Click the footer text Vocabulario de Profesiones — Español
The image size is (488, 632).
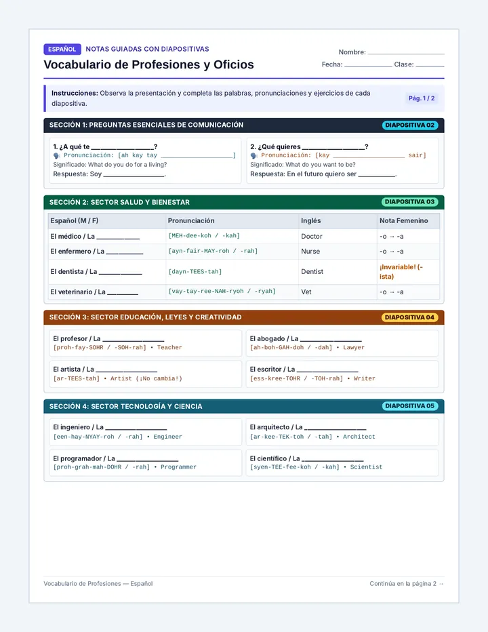[98, 584]
